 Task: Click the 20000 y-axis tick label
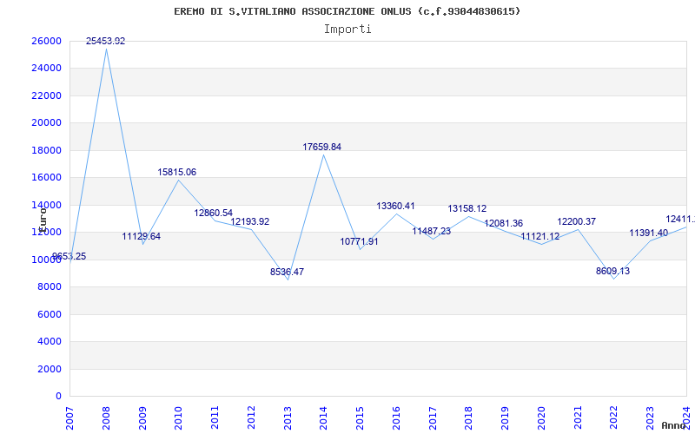46,122
